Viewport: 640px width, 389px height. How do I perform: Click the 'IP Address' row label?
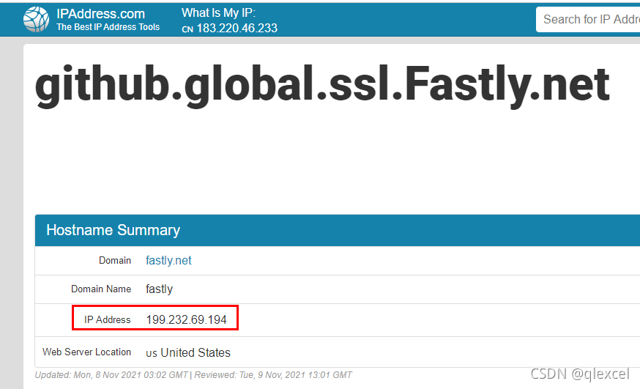[x=108, y=319]
